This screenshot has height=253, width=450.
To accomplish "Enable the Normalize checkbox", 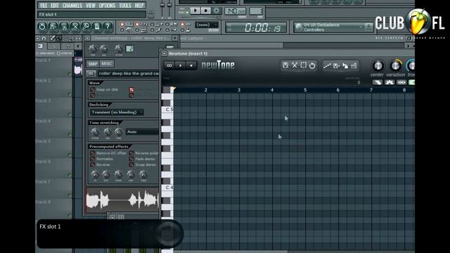I will click(92, 159).
